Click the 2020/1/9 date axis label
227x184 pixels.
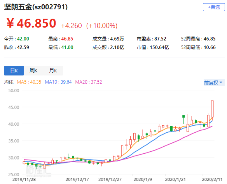[x=143, y=179]
